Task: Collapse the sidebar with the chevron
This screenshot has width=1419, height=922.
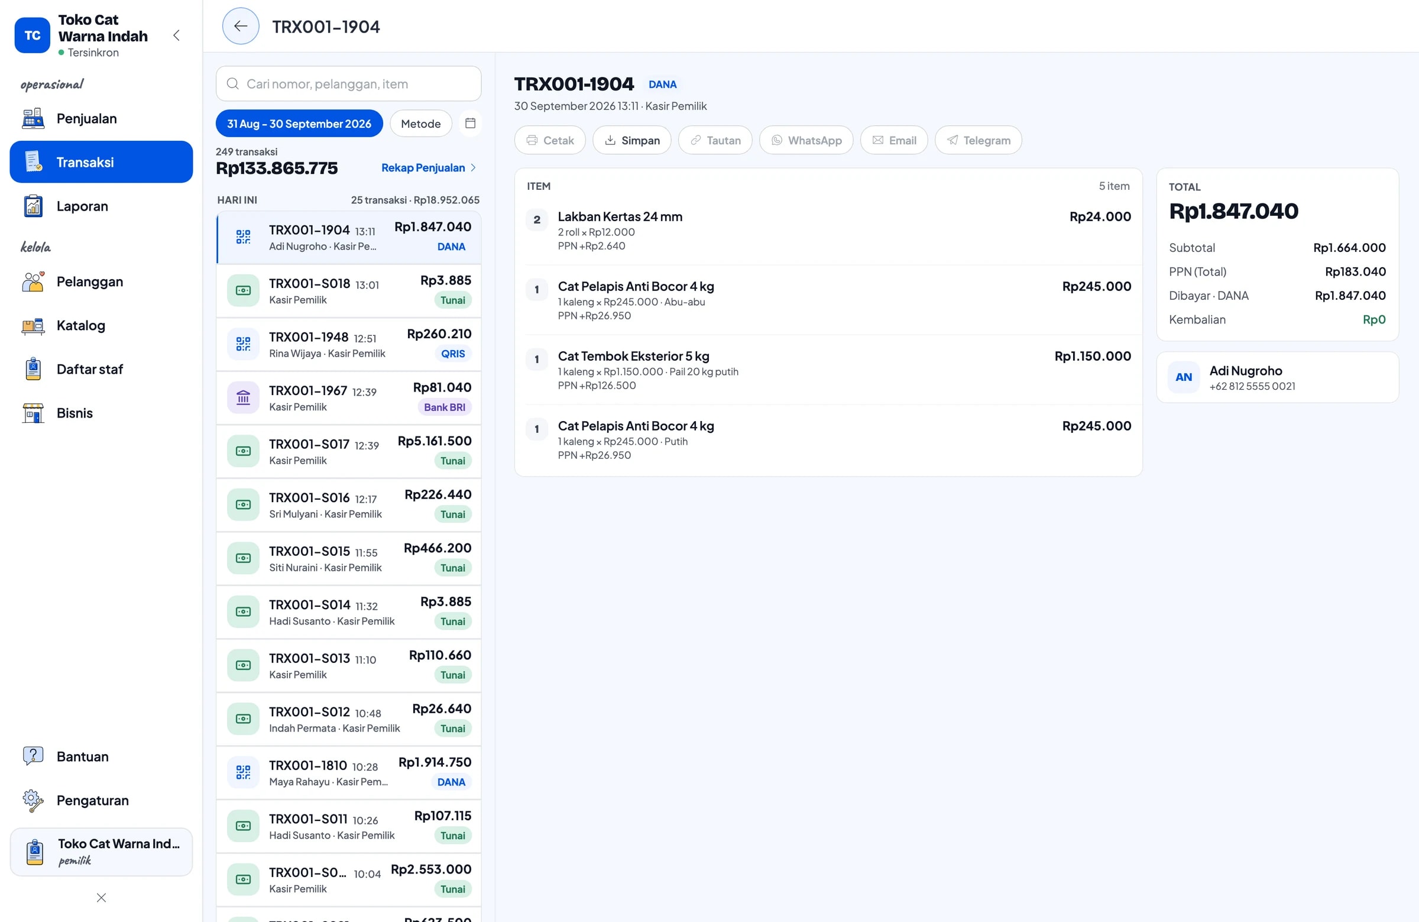Action: point(176,35)
